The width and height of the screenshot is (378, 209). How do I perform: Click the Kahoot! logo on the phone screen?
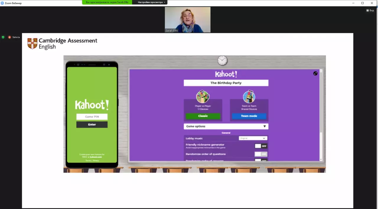pyautogui.click(x=92, y=104)
